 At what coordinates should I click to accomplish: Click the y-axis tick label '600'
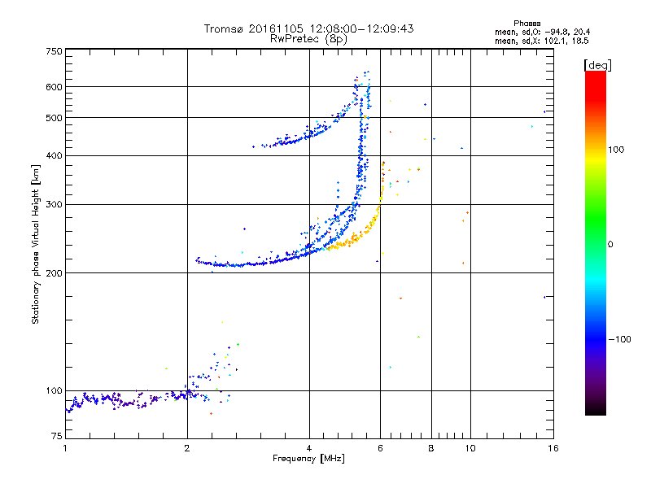[x=54, y=87]
